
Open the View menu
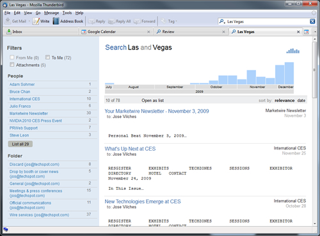pyautogui.click(x=28, y=13)
